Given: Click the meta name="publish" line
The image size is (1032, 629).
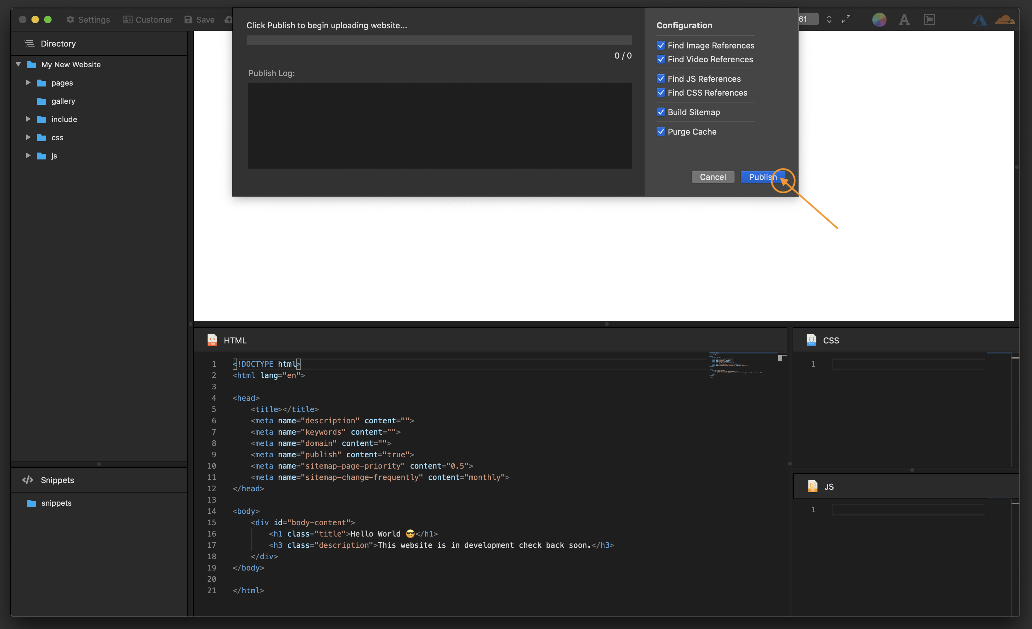Looking at the screenshot, I should 333,454.
